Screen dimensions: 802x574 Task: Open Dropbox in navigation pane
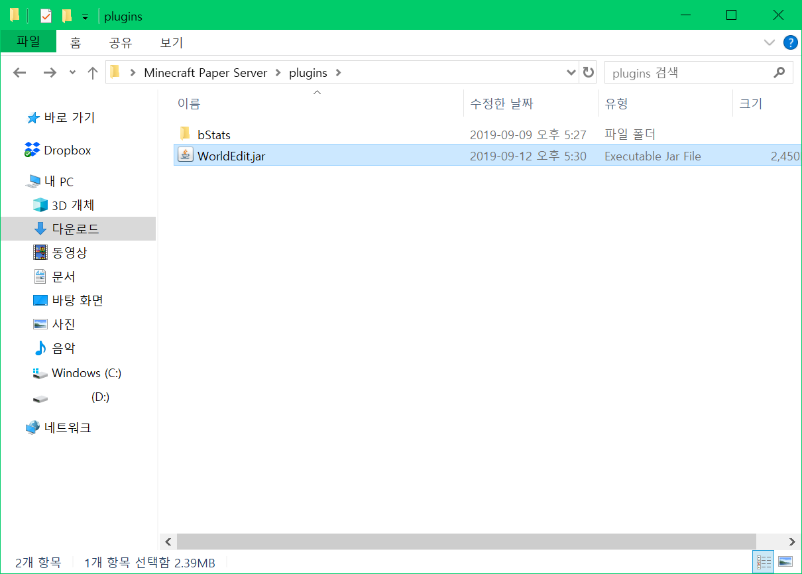tap(67, 150)
